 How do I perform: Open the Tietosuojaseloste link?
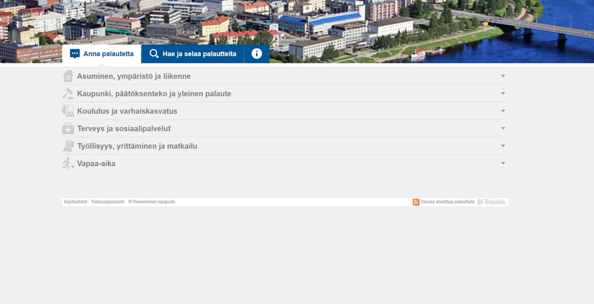point(108,202)
